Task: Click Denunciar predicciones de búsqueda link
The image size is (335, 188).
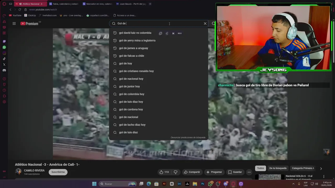Action: 188,137
